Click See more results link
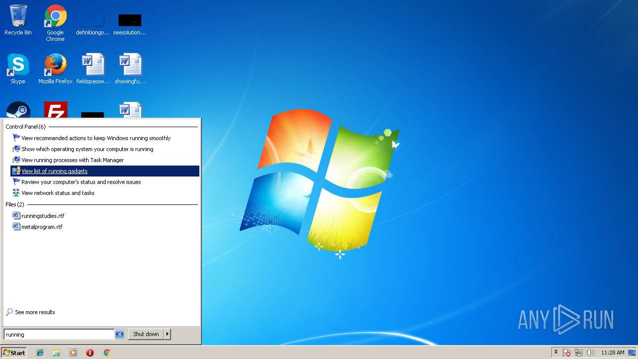The image size is (638, 359). (35, 312)
